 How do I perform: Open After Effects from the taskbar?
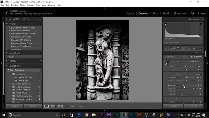click(109, 115)
